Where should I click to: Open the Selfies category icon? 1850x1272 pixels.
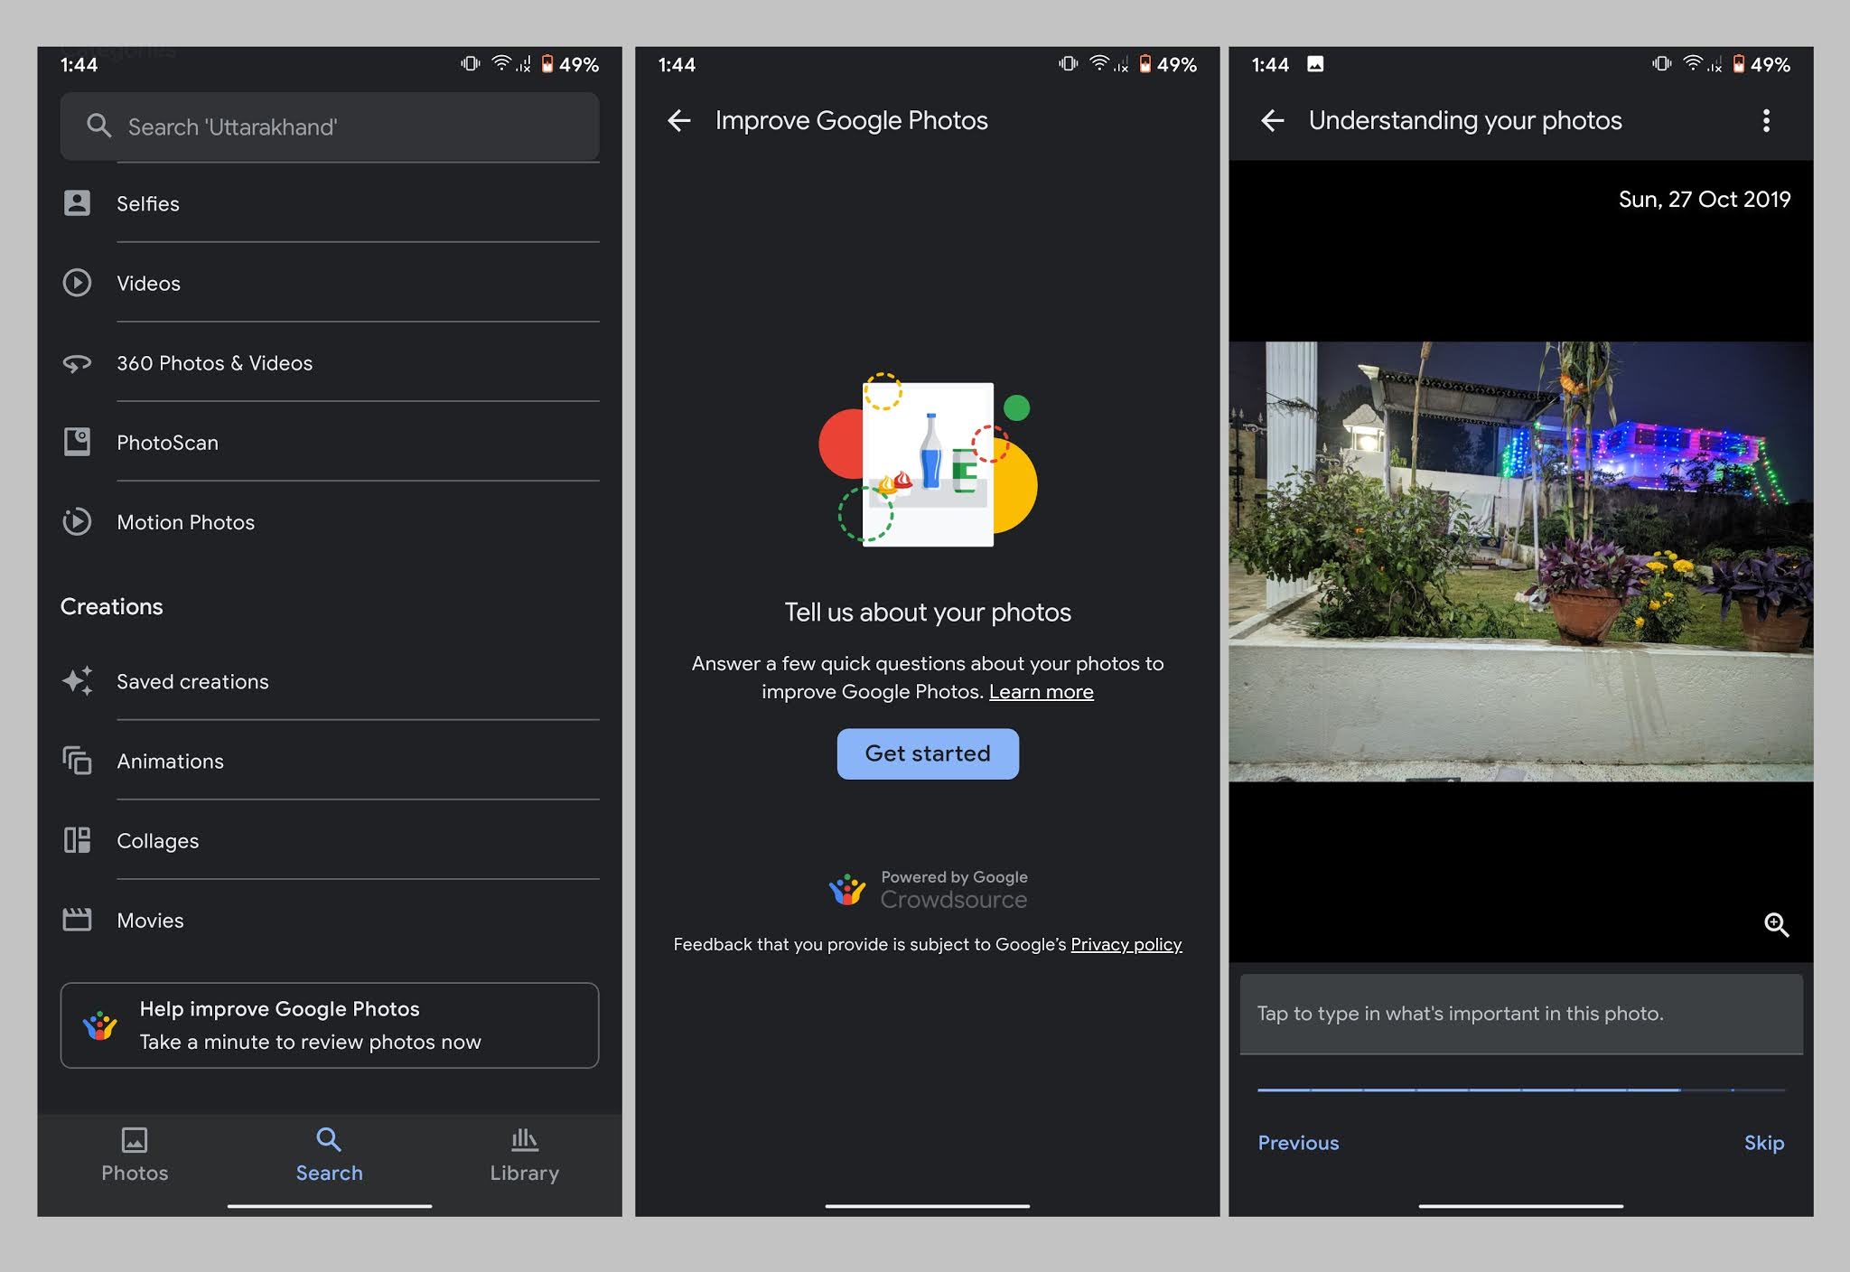[x=77, y=203]
